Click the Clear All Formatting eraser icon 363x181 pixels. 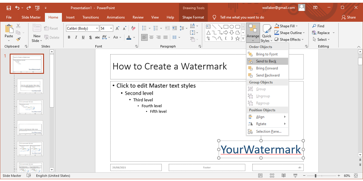(x=134, y=28)
